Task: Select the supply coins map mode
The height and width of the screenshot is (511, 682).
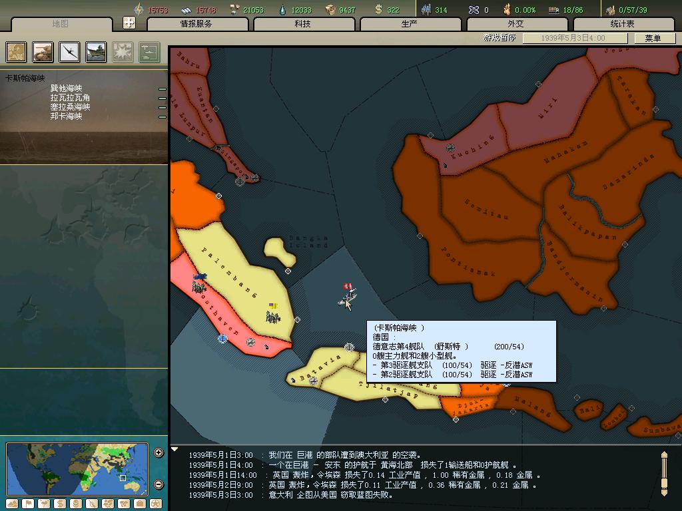Action: click(x=76, y=504)
